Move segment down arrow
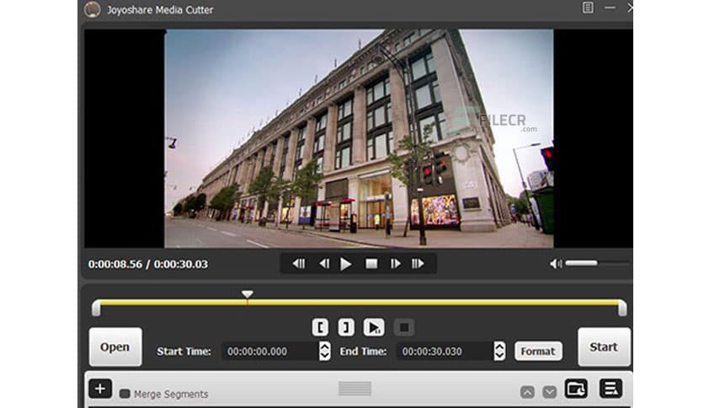The height and width of the screenshot is (408, 704). (549, 392)
